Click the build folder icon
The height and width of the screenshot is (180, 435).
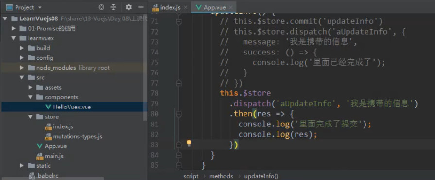point(31,48)
